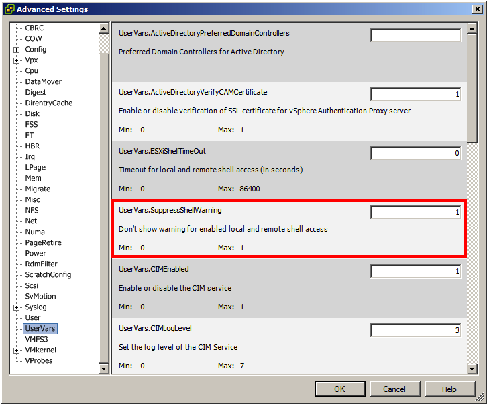Click the ActiveDirectoryVerifyCAMCertificate value field

click(x=416, y=94)
